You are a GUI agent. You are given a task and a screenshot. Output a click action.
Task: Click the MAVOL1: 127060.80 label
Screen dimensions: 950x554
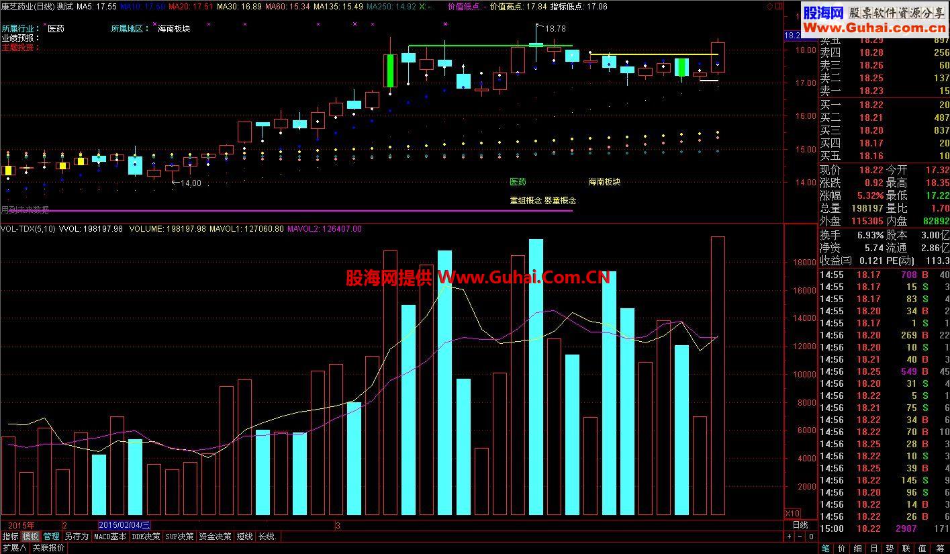click(246, 229)
